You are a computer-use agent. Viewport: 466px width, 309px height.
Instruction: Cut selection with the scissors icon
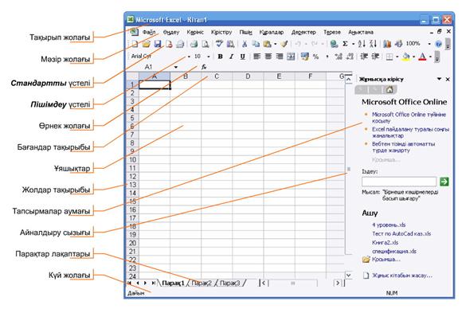click(x=245, y=44)
